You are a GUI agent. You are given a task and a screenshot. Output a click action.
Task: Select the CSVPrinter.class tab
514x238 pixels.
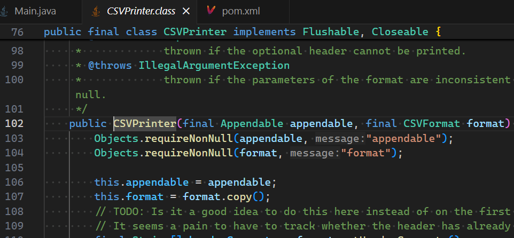pos(142,11)
